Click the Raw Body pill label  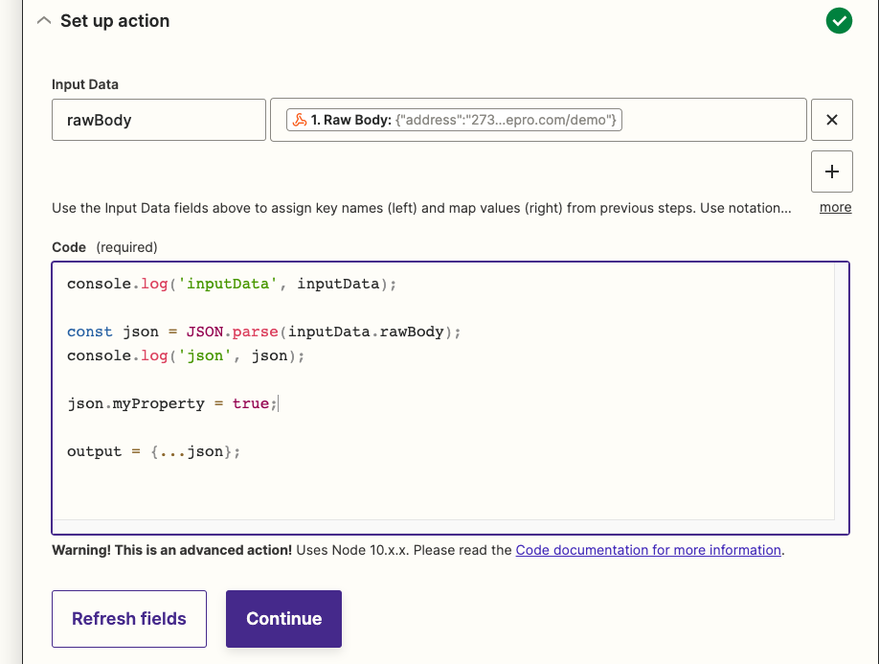point(350,121)
